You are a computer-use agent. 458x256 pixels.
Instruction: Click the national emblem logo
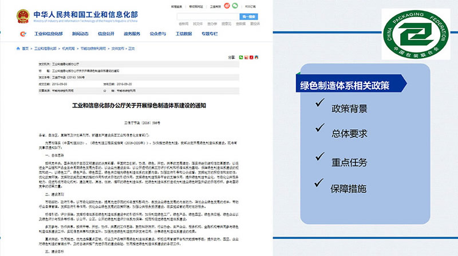pyautogui.click(x=23, y=17)
